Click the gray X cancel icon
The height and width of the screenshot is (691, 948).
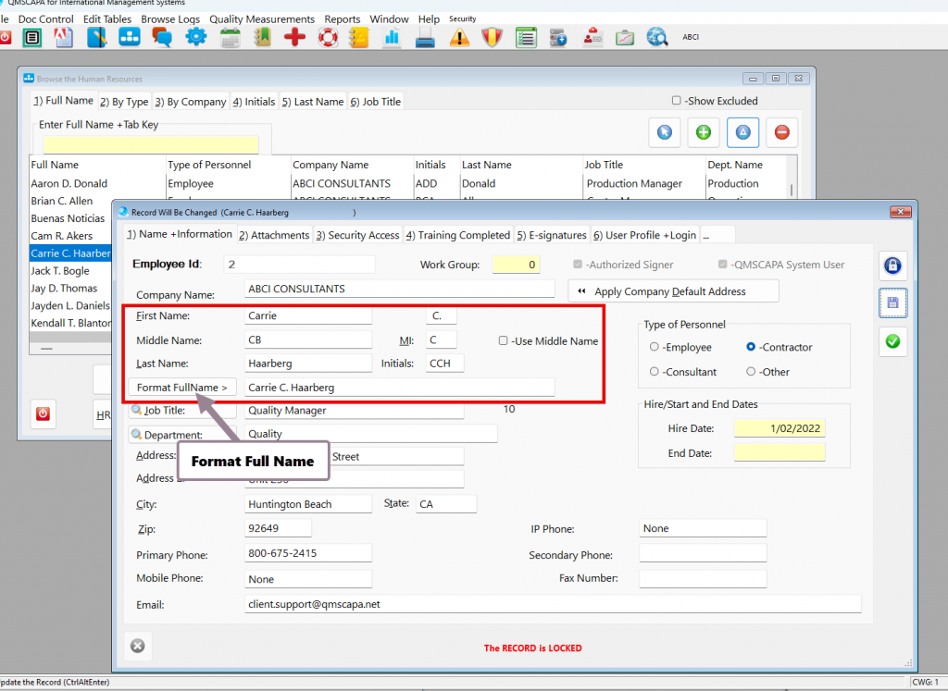(138, 647)
